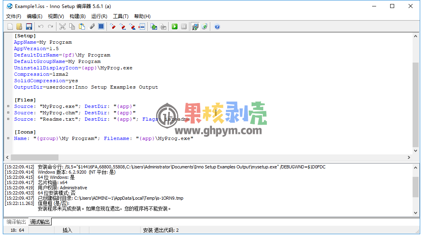Place the cursor on the [Setup] section header
This screenshot has width=423, height=237.
click(25, 36)
